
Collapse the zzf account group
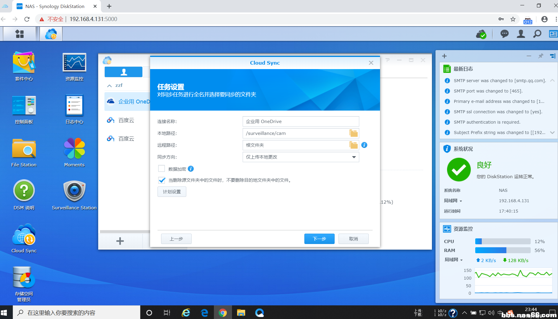pos(109,86)
